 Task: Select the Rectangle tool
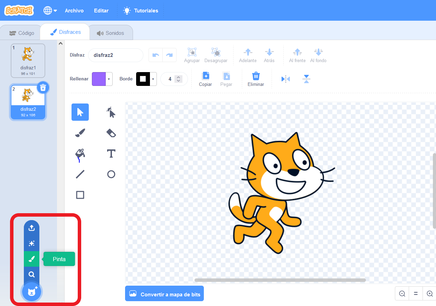80,195
